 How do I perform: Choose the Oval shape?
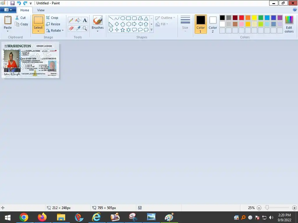click(123, 18)
